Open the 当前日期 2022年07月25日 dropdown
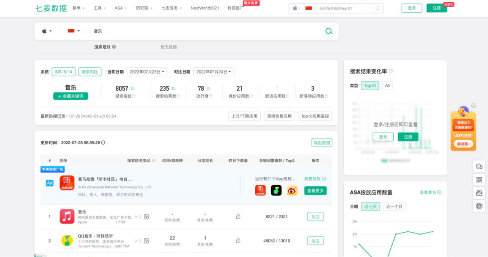This screenshot has height=257, width=488. [147, 72]
